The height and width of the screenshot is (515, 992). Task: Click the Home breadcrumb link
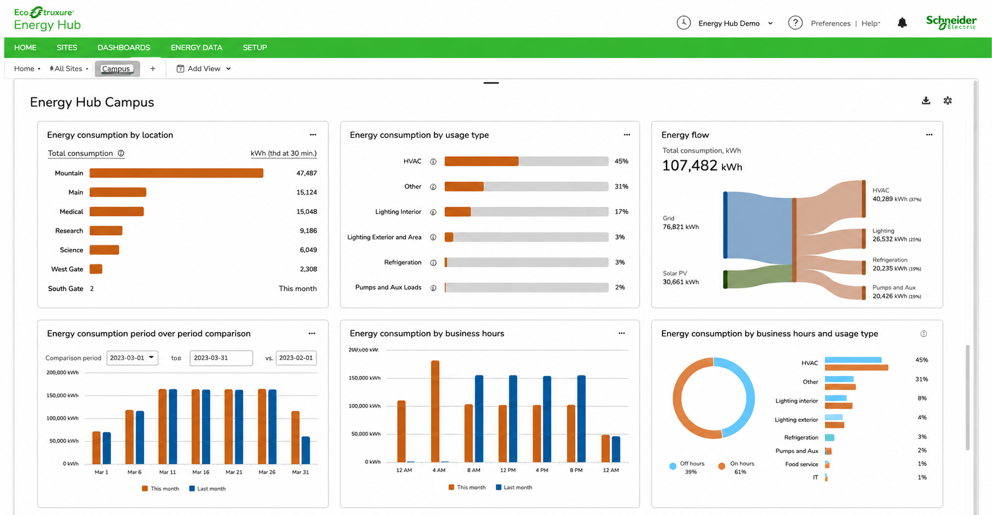pyautogui.click(x=24, y=69)
